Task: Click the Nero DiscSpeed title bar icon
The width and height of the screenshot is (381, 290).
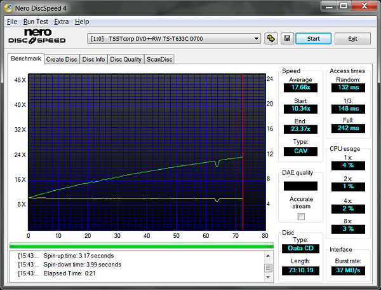Action: click(x=9, y=7)
